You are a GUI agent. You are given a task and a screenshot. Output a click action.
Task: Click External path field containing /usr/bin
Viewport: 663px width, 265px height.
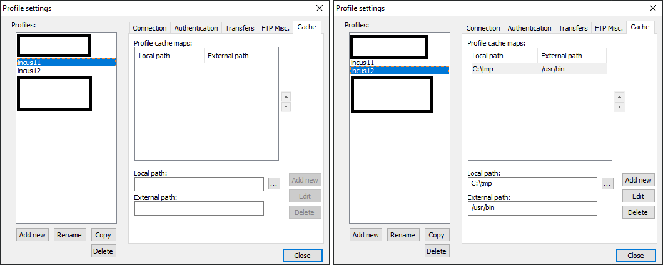coord(532,208)
